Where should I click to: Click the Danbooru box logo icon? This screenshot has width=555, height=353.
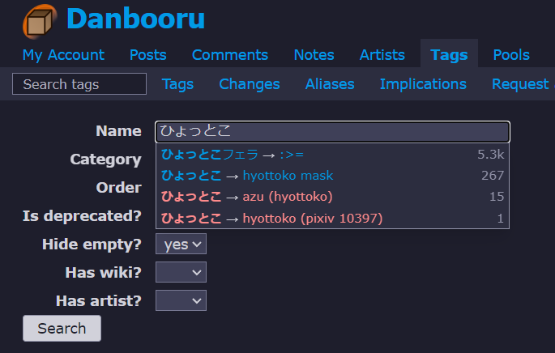[x=40, y=21]
